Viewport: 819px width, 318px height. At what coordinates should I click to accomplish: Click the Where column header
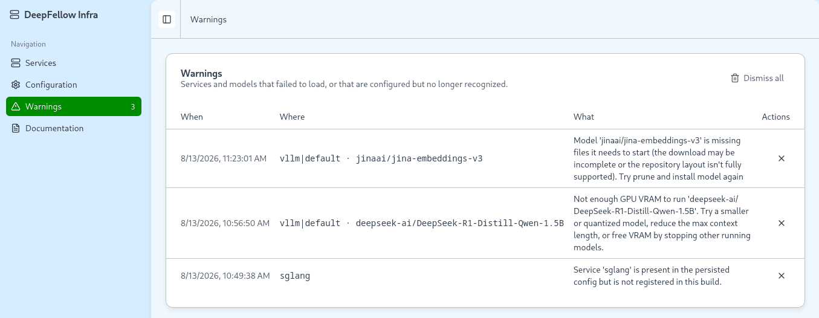(x=292, y=117)
